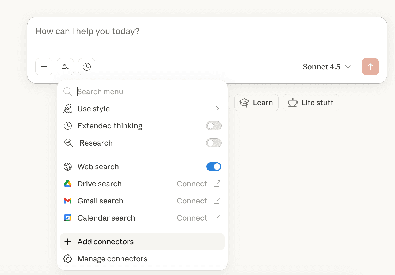Disable Web search
The image size is (395, 275).
coord(214,167)
